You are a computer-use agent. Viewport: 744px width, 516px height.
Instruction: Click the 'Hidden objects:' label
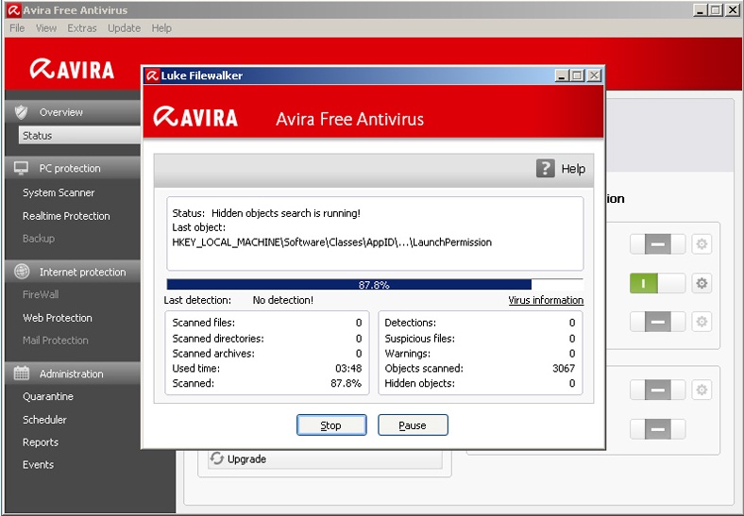pos(419,383)
